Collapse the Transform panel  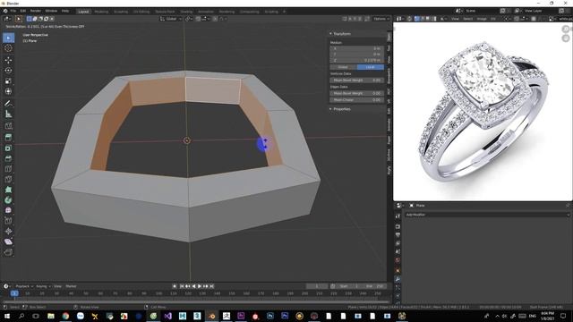(340, 34)
